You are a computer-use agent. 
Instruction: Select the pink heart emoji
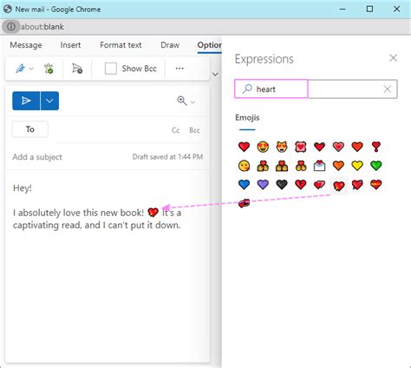point(338,147)
